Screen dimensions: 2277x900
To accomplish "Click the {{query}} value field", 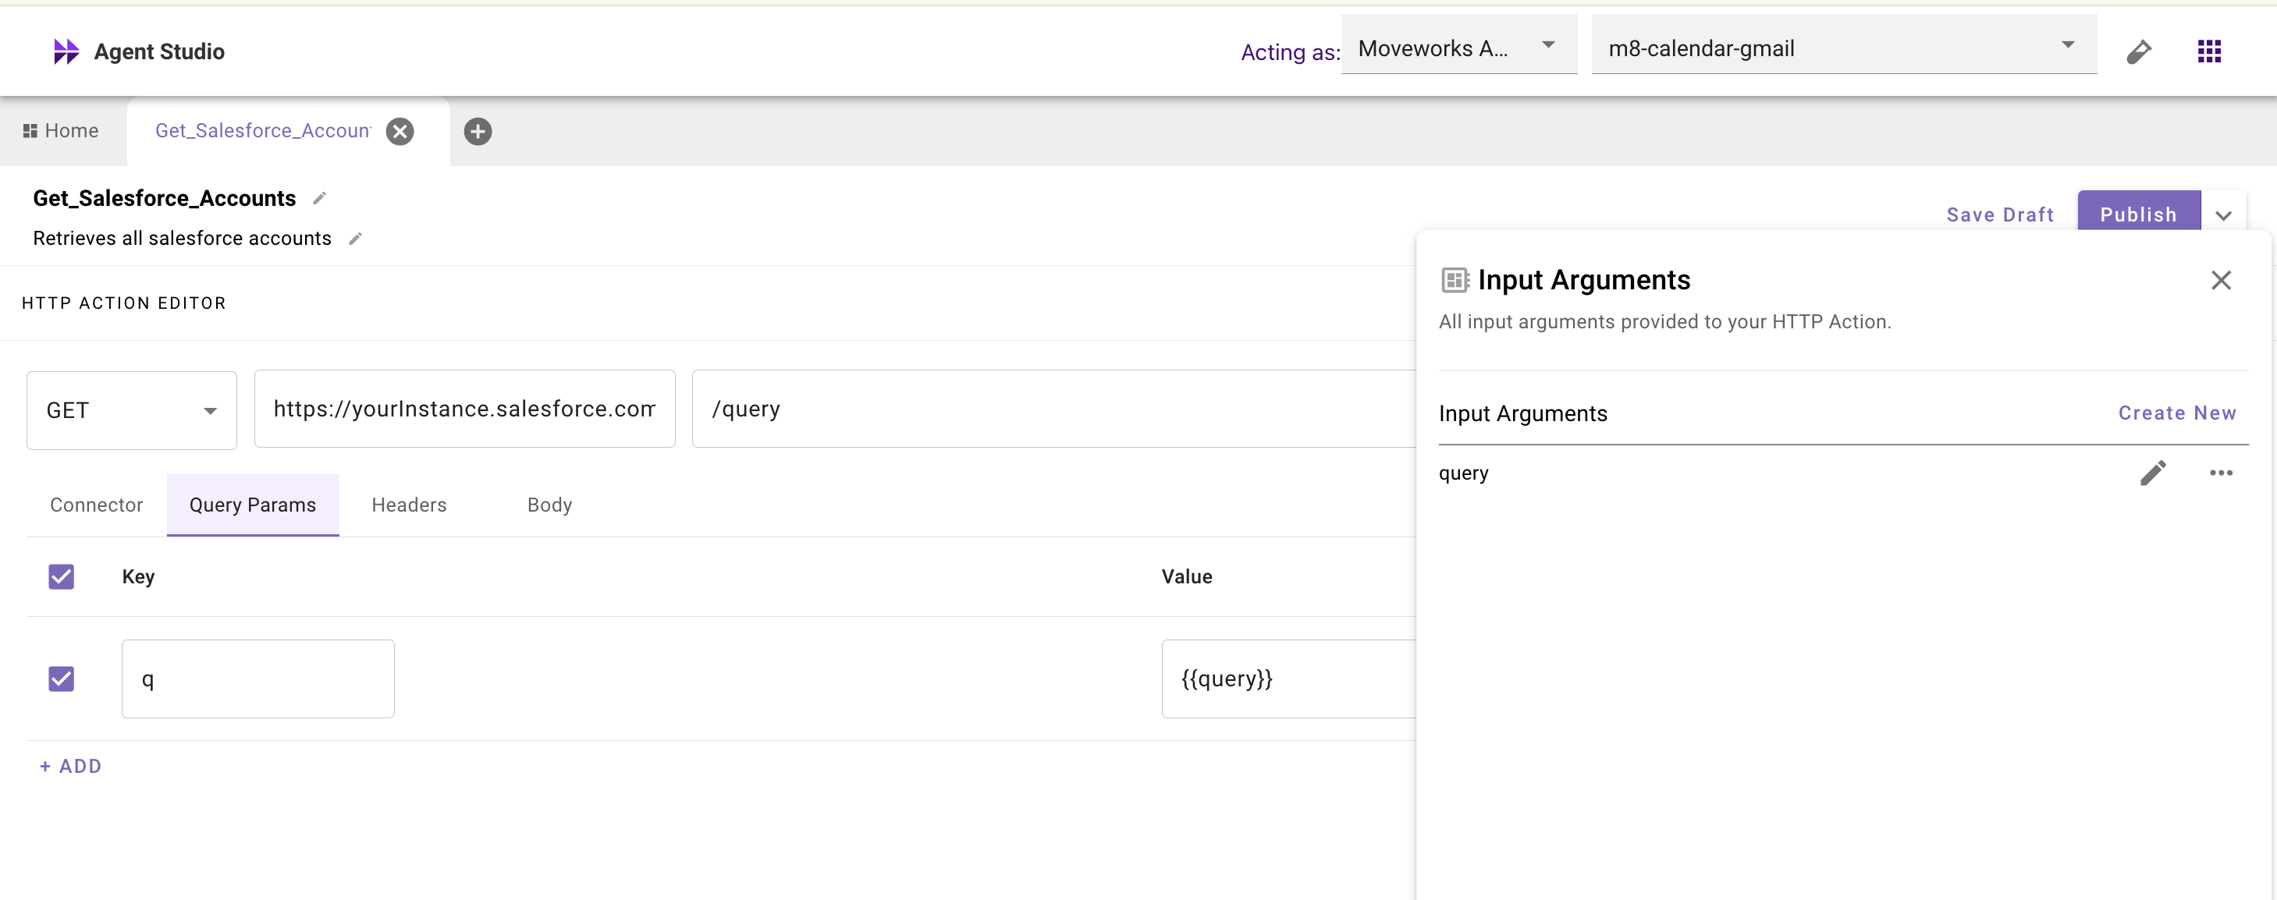I will click(x=1289, y=679).
